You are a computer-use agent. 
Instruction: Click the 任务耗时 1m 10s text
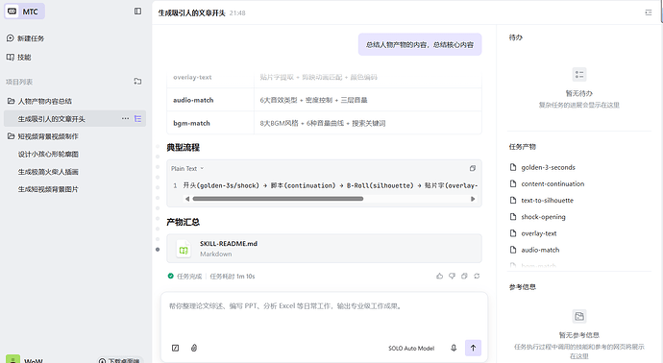(x=233, y=276)
